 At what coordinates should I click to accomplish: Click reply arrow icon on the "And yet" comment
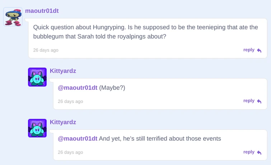pyautogui.click(x=259, y=152)
